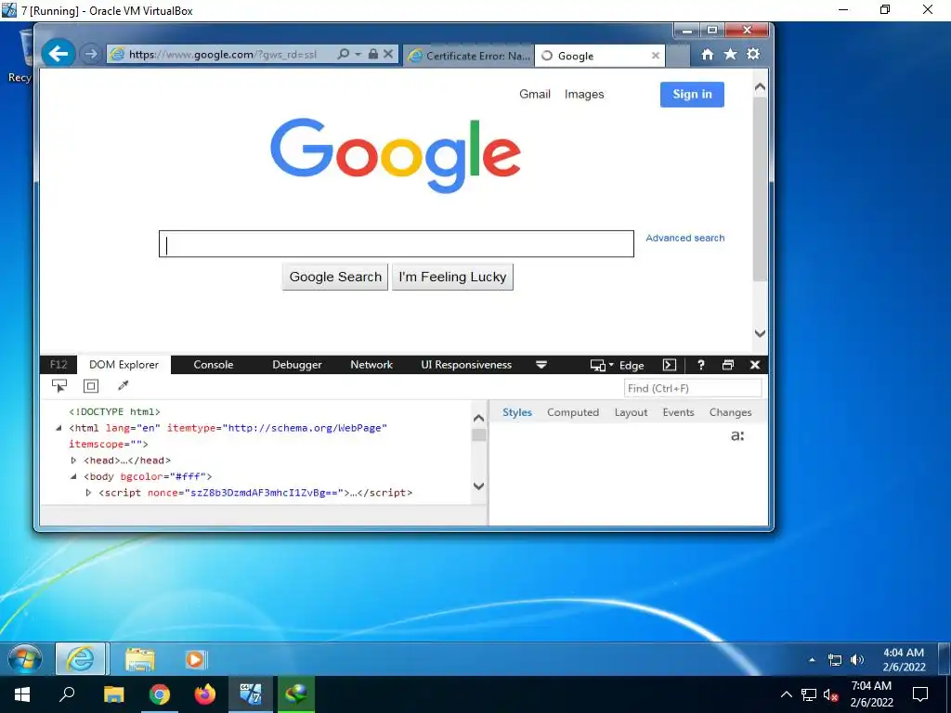Click the Advanced search link

[685, 238]
